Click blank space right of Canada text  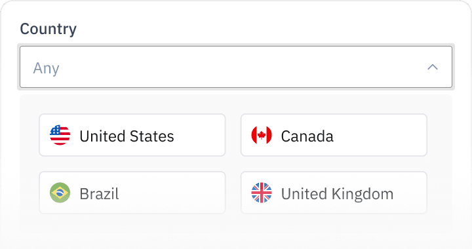[380, 135]
